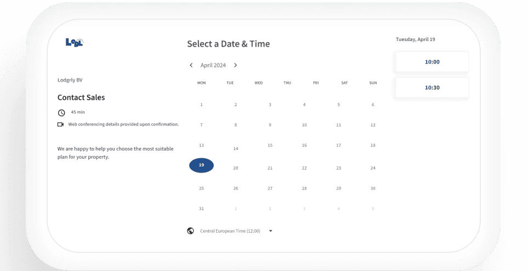
Task: Click the Lodgify logo
Action: 75,42
